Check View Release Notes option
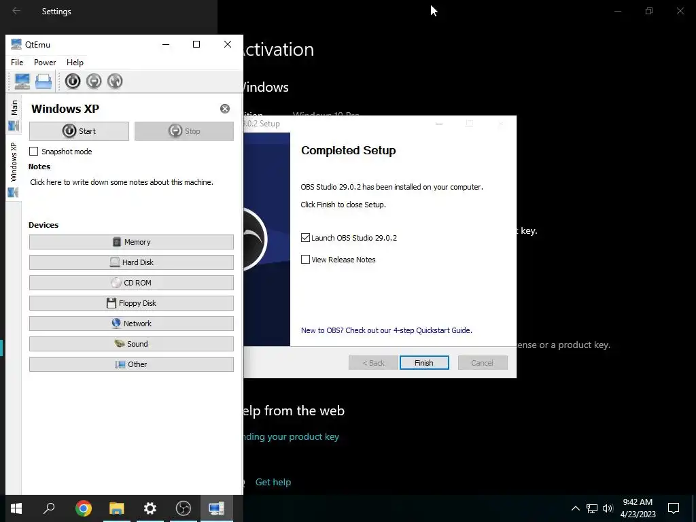Screen dimensions: 696x522 tap(305, 259)
